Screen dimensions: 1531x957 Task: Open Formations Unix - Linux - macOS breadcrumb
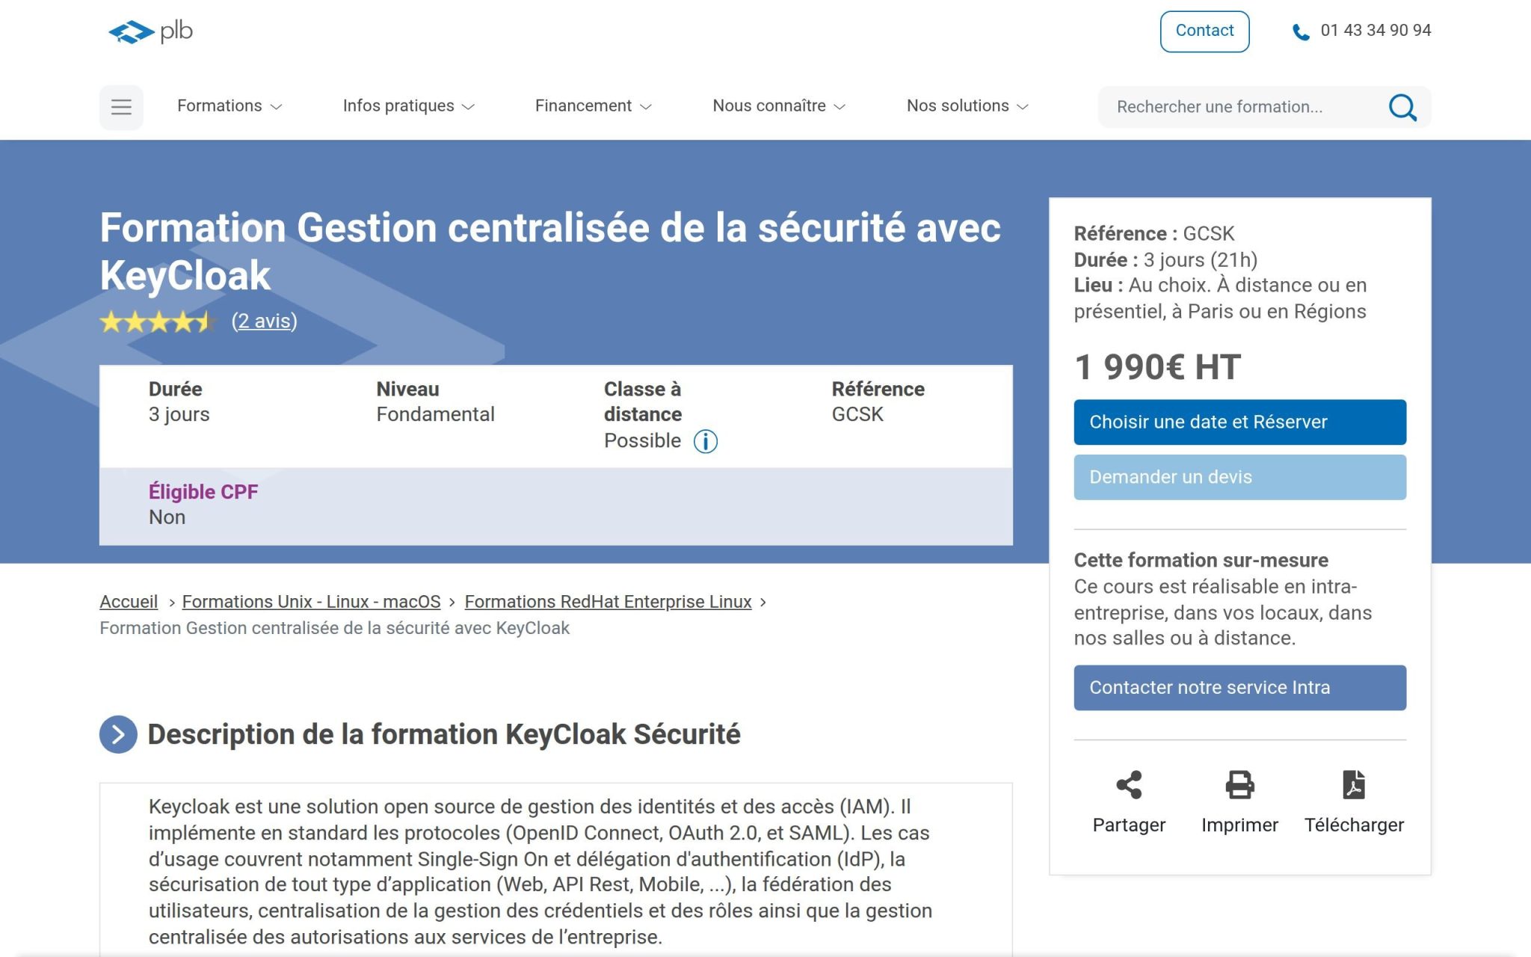point(311,602)
